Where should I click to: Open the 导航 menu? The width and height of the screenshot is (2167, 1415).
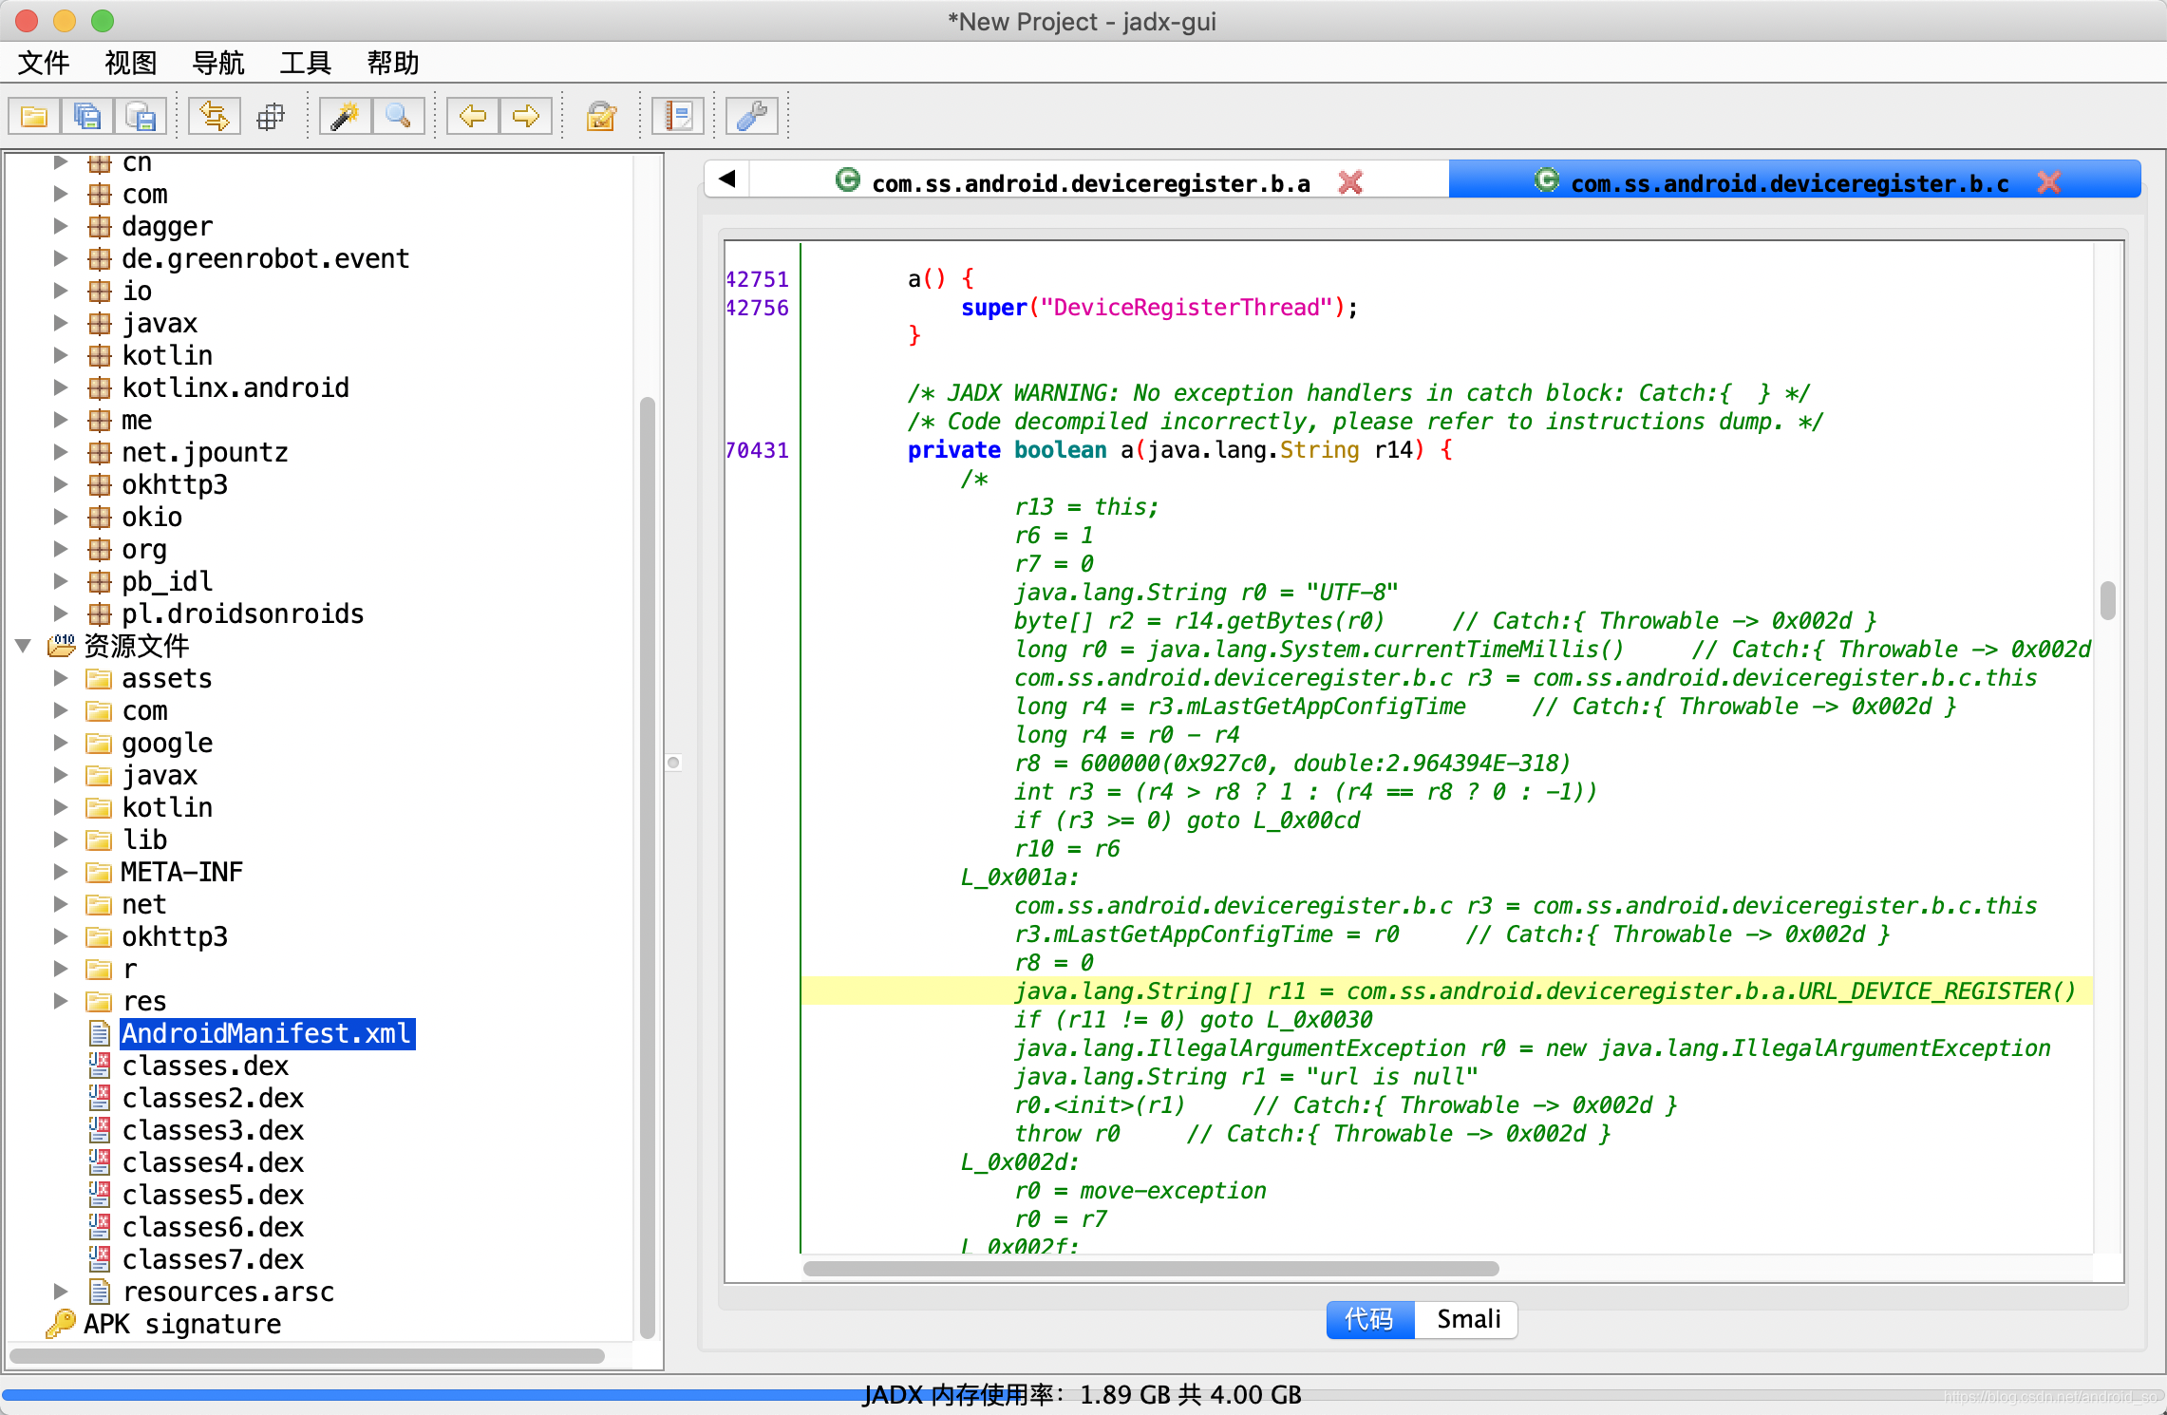coord(217,63)
